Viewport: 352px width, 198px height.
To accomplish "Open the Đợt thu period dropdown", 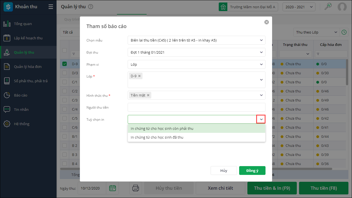I will point(261,52).
